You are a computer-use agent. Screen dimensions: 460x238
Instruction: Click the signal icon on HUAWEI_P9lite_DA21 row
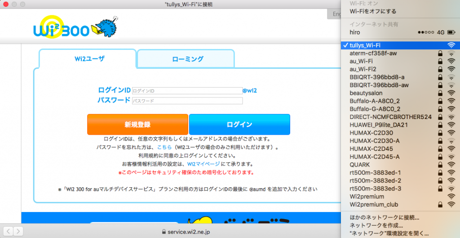point(451,125)
